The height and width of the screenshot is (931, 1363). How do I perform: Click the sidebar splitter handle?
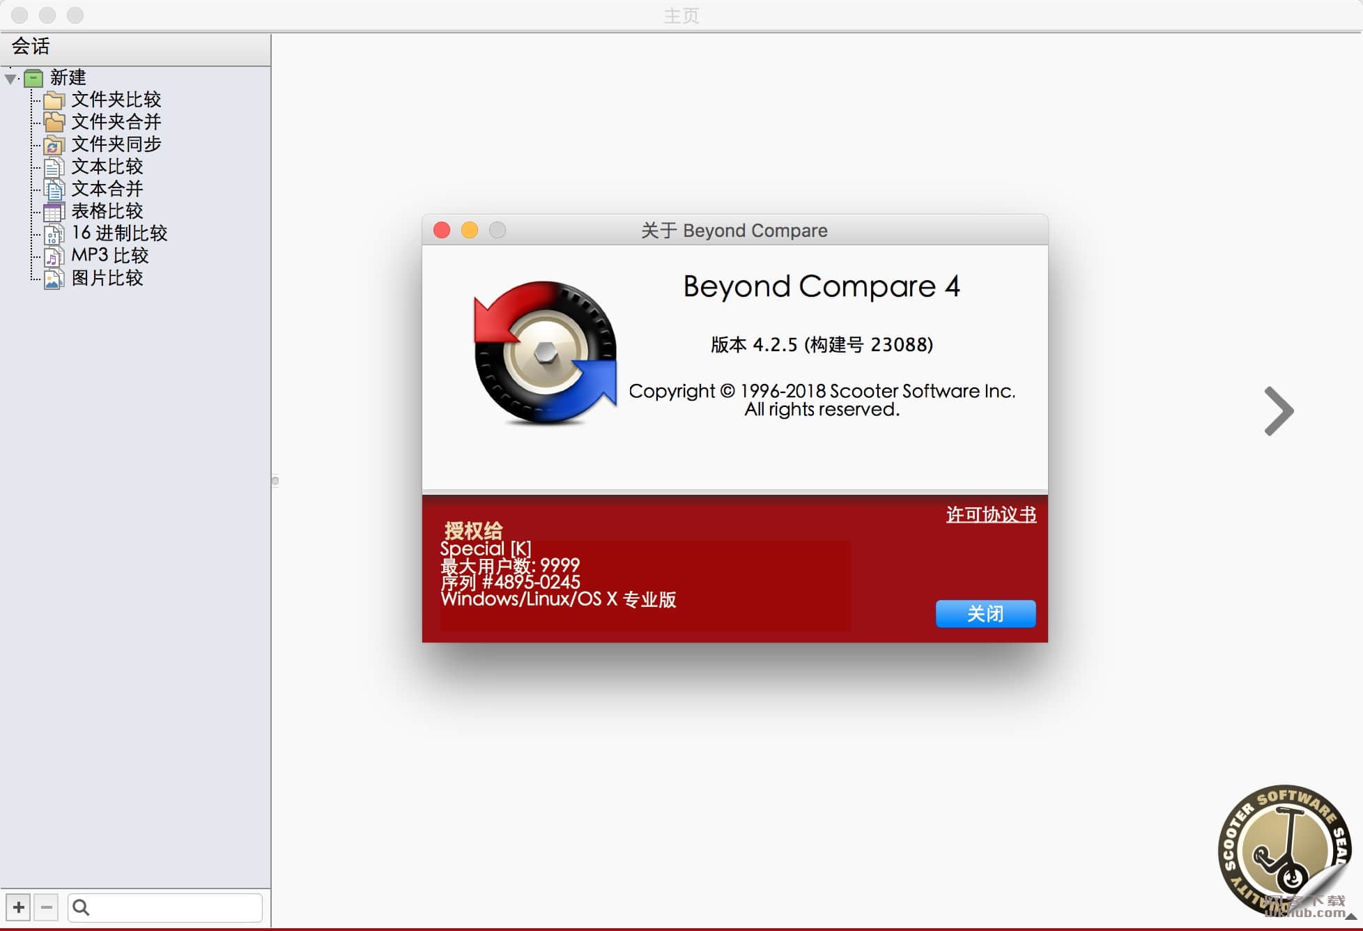(x=275, y=481)
